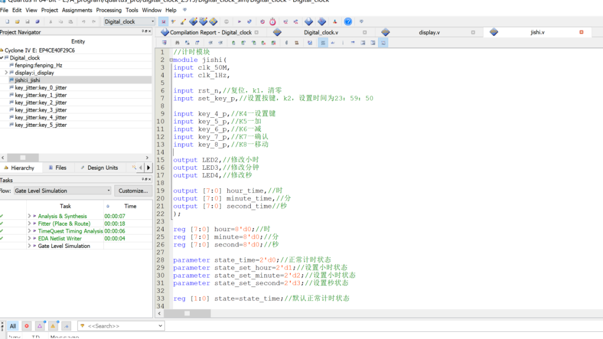Image resolution: width=603 pixels, height=339 pixels.
Task: Toggle the error messages filter button
Action: 26,326
